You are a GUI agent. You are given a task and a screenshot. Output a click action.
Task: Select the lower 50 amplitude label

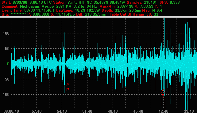7,79
